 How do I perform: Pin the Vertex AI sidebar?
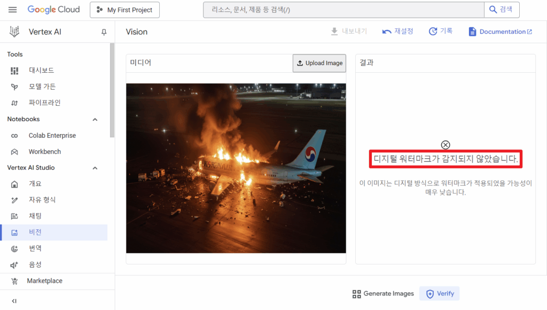104,32
